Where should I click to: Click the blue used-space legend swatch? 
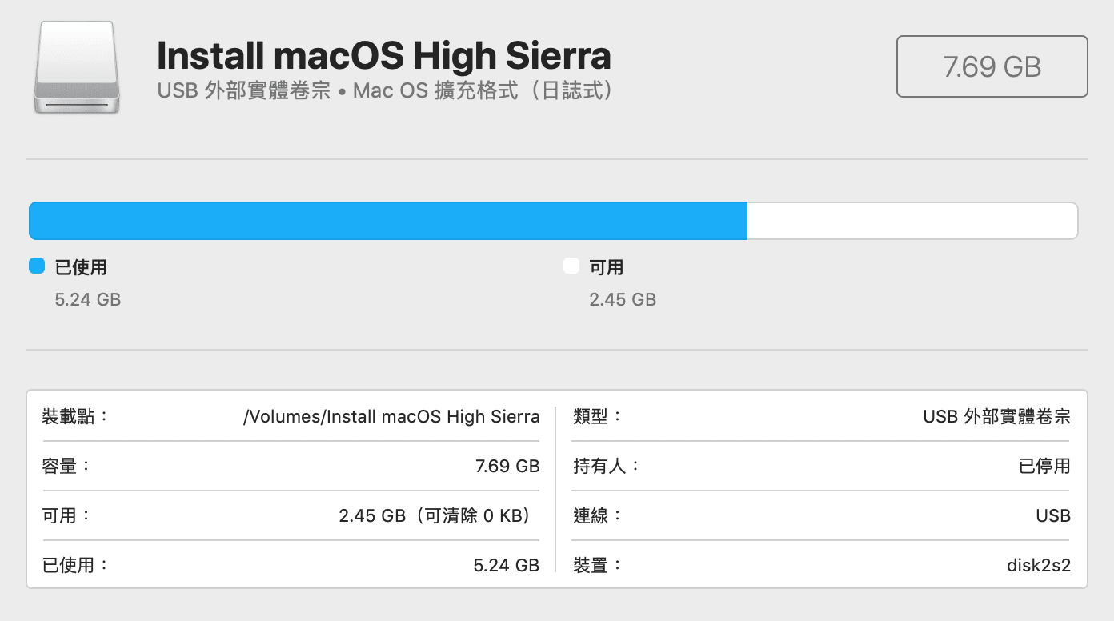pos(37,266)
